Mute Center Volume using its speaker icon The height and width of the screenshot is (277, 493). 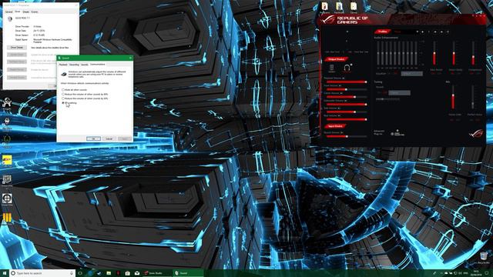(x=341, y=93)
